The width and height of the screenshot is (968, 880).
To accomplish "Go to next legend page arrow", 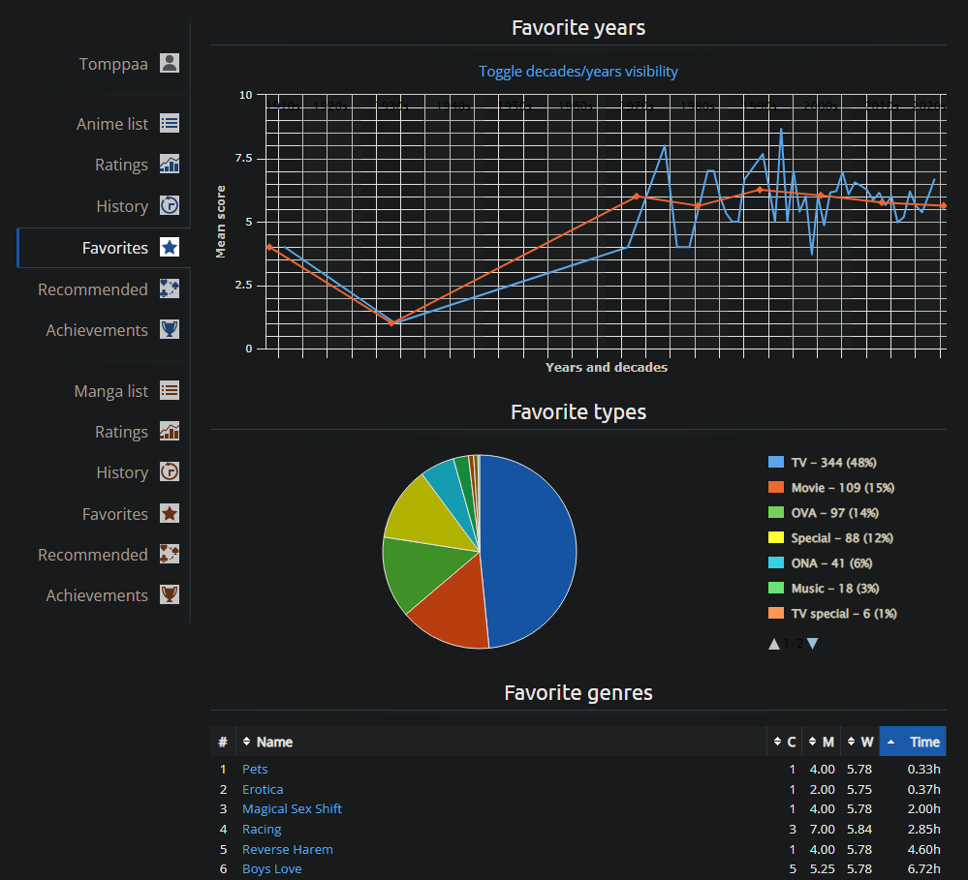I will (x=813, y=644).
